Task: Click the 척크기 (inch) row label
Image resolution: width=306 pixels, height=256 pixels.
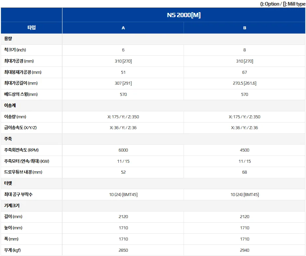Action: click(x=15, y=50)
